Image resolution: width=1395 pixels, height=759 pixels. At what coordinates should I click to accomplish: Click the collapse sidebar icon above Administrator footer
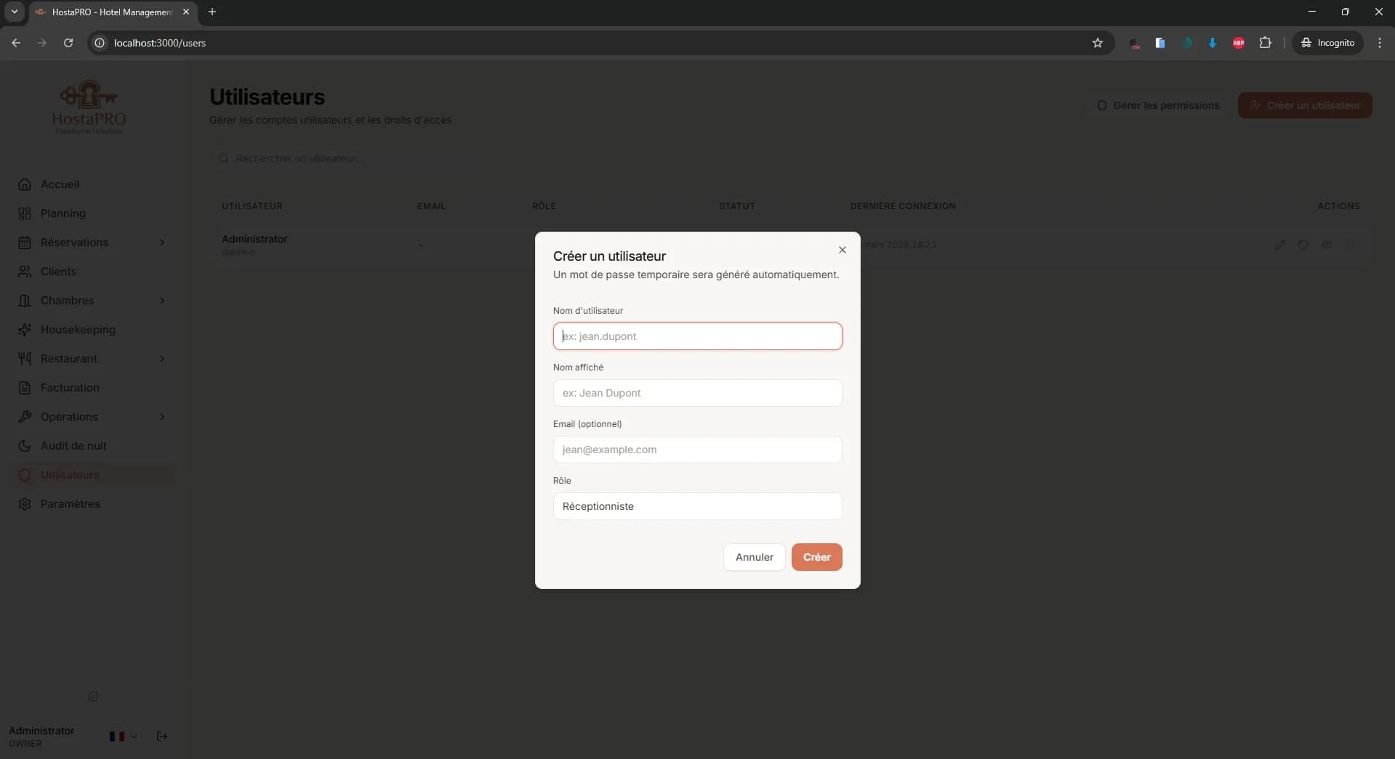point(93,697)
